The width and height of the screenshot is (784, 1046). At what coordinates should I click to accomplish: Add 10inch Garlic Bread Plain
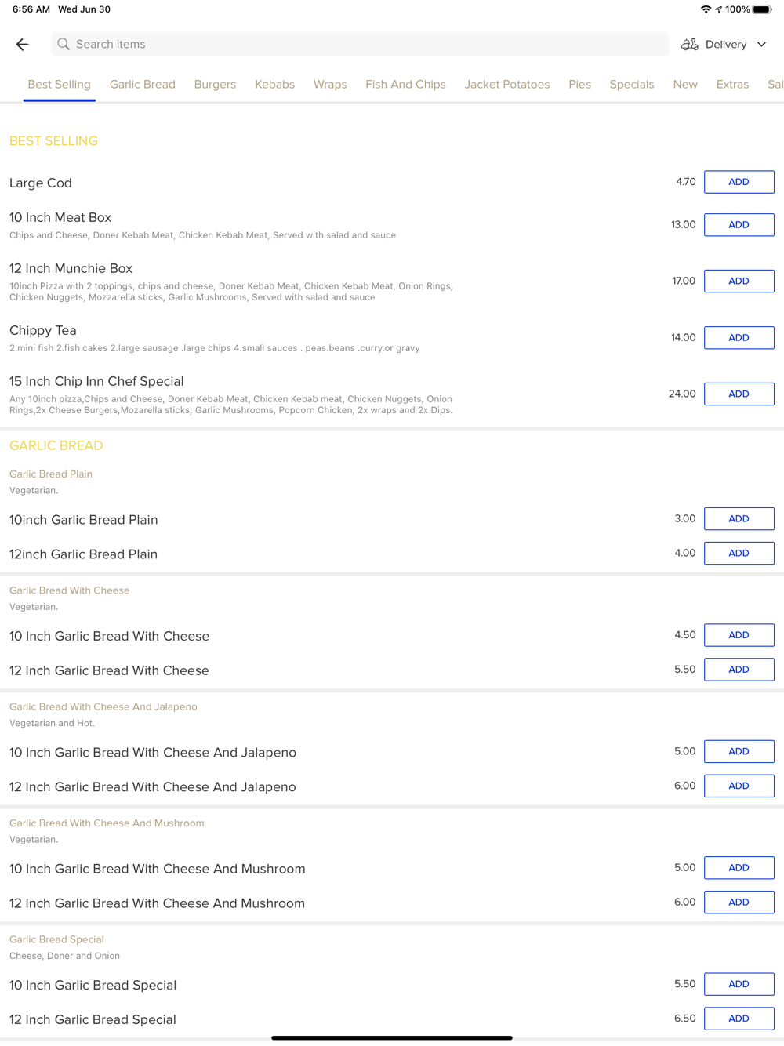point(739,519)
